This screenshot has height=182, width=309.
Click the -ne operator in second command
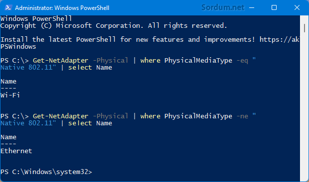click(242, 116)
